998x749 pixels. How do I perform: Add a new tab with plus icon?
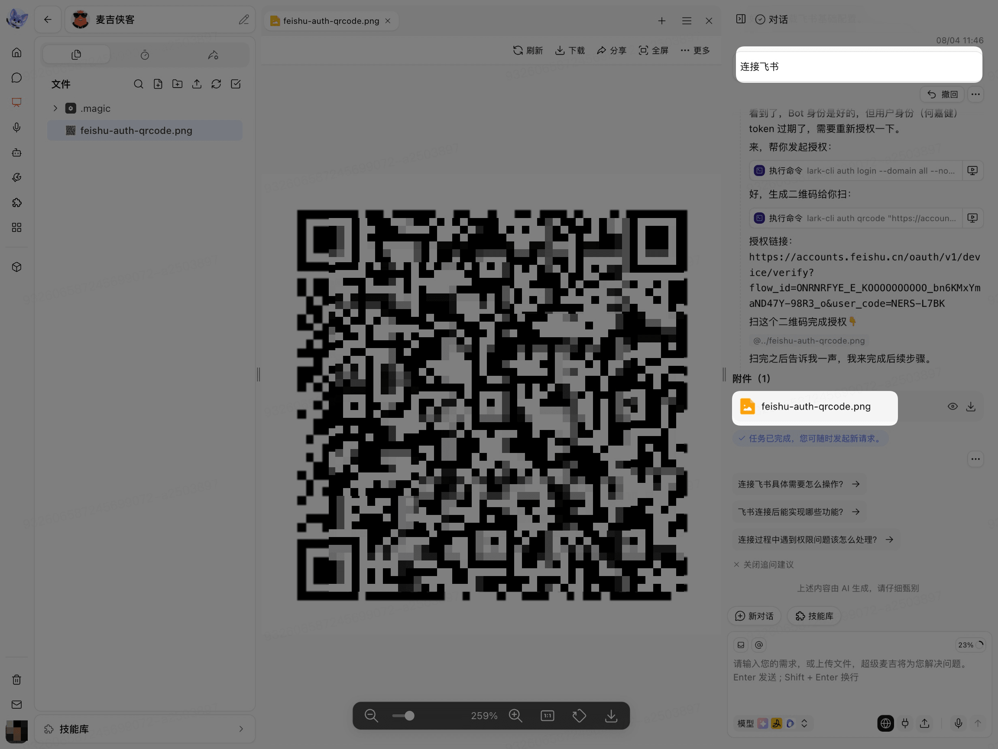(661, 21)
